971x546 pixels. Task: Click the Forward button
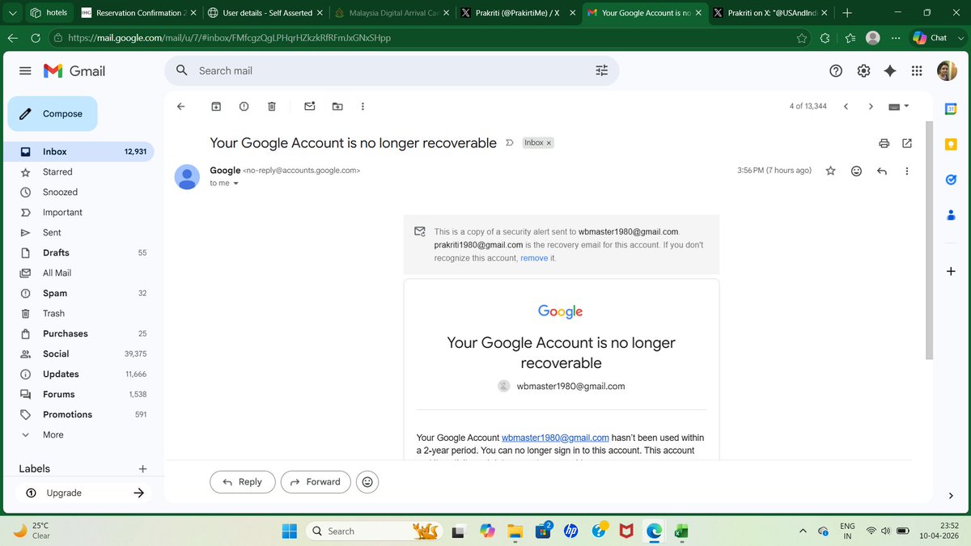coord(316,482)
